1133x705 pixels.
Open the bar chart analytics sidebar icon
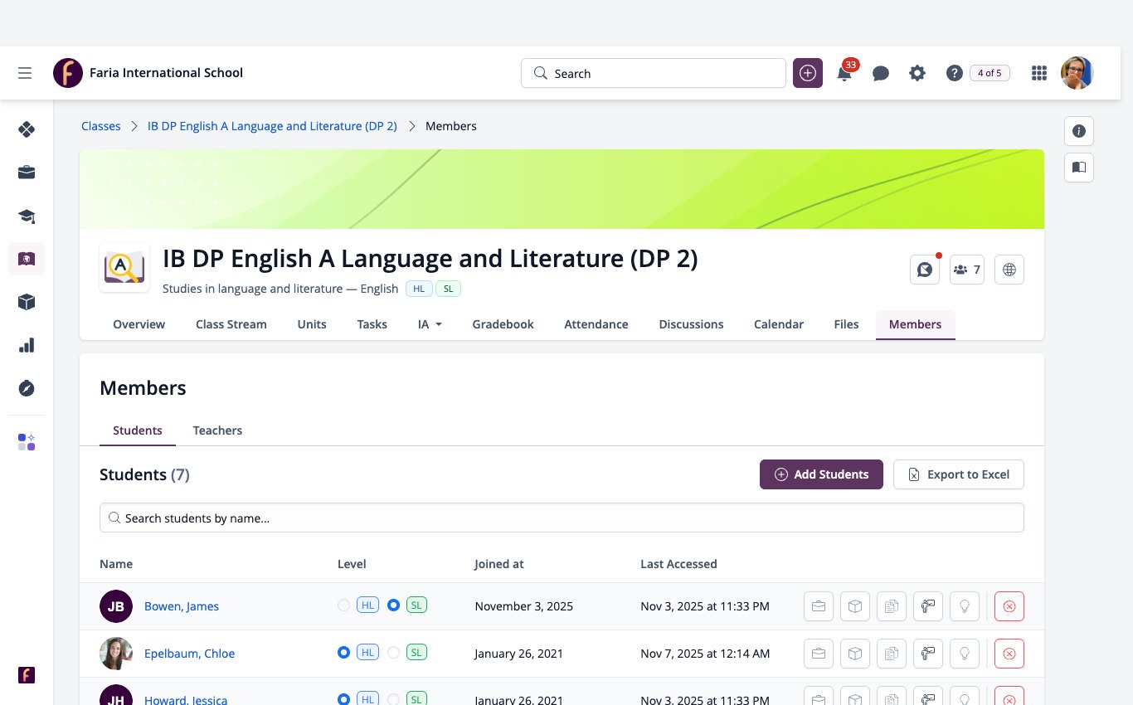27,345
